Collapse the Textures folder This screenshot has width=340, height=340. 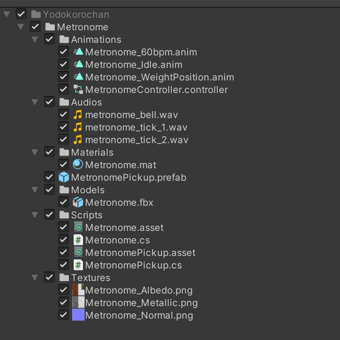point(35,278)
